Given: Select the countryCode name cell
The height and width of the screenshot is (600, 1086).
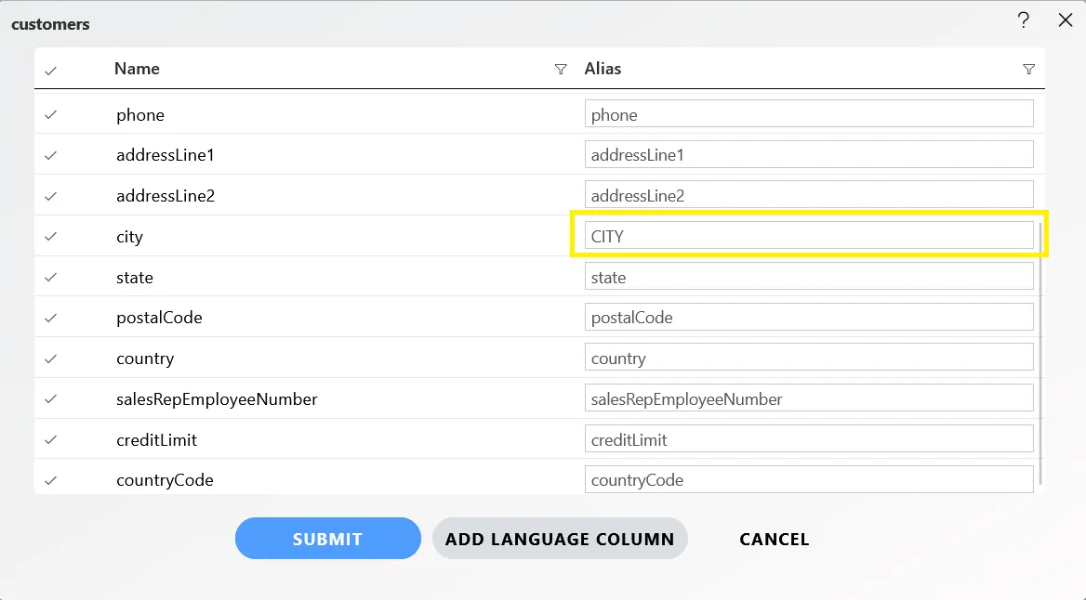Looking at the screenshot, I should pos(165,480).
